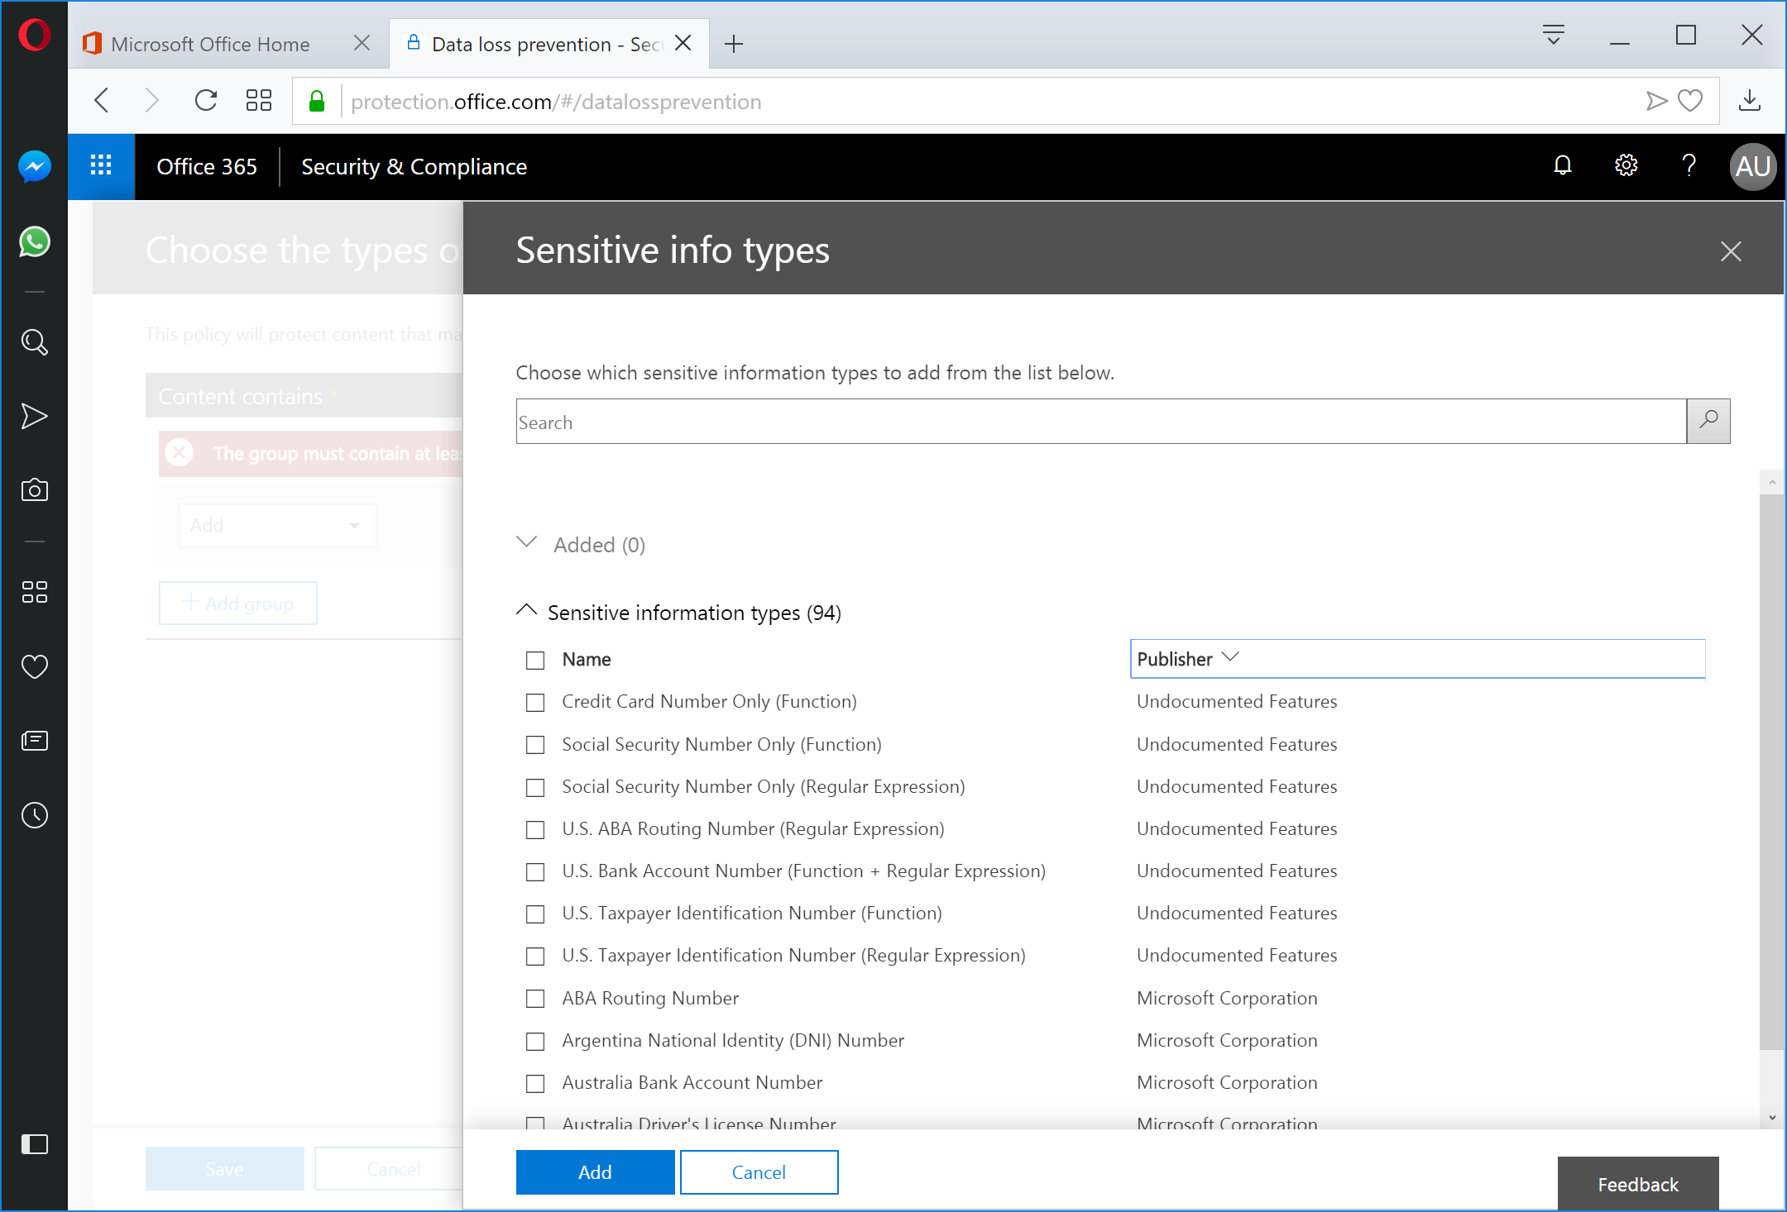1787x1212 pixels.
Task: Click the vertical scrollbar of the list
Action: (x=1771, y=769)
